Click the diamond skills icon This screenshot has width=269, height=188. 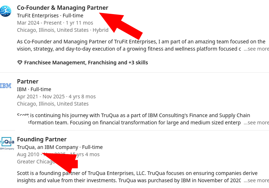[x=20, y=63]
